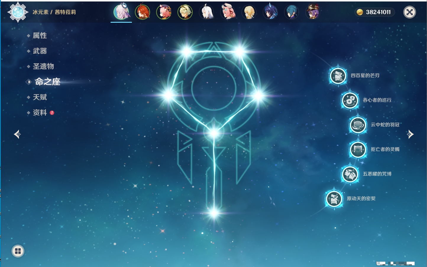Click the Mora amount 38241011

point(378,12)
